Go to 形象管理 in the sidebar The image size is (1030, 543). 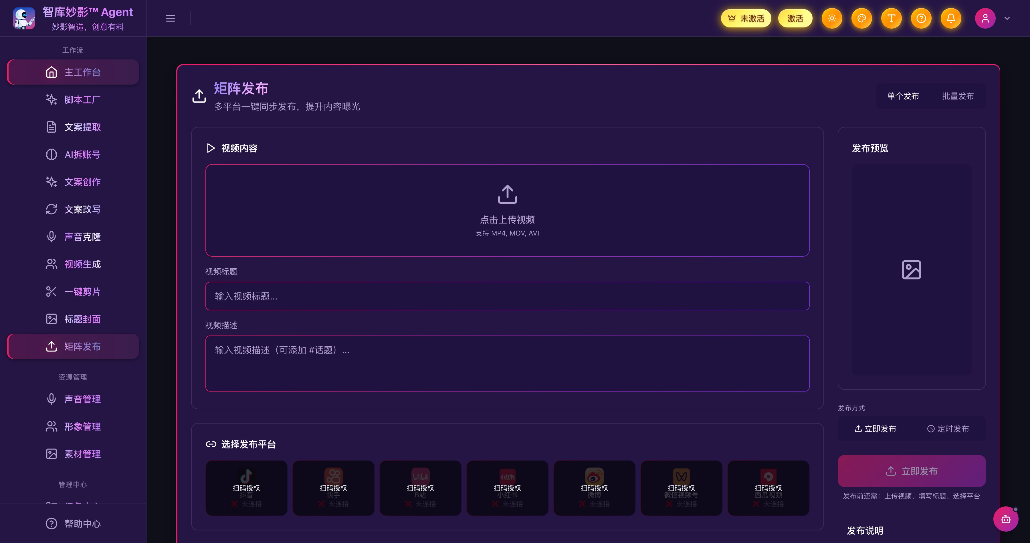tap(73, 426)
